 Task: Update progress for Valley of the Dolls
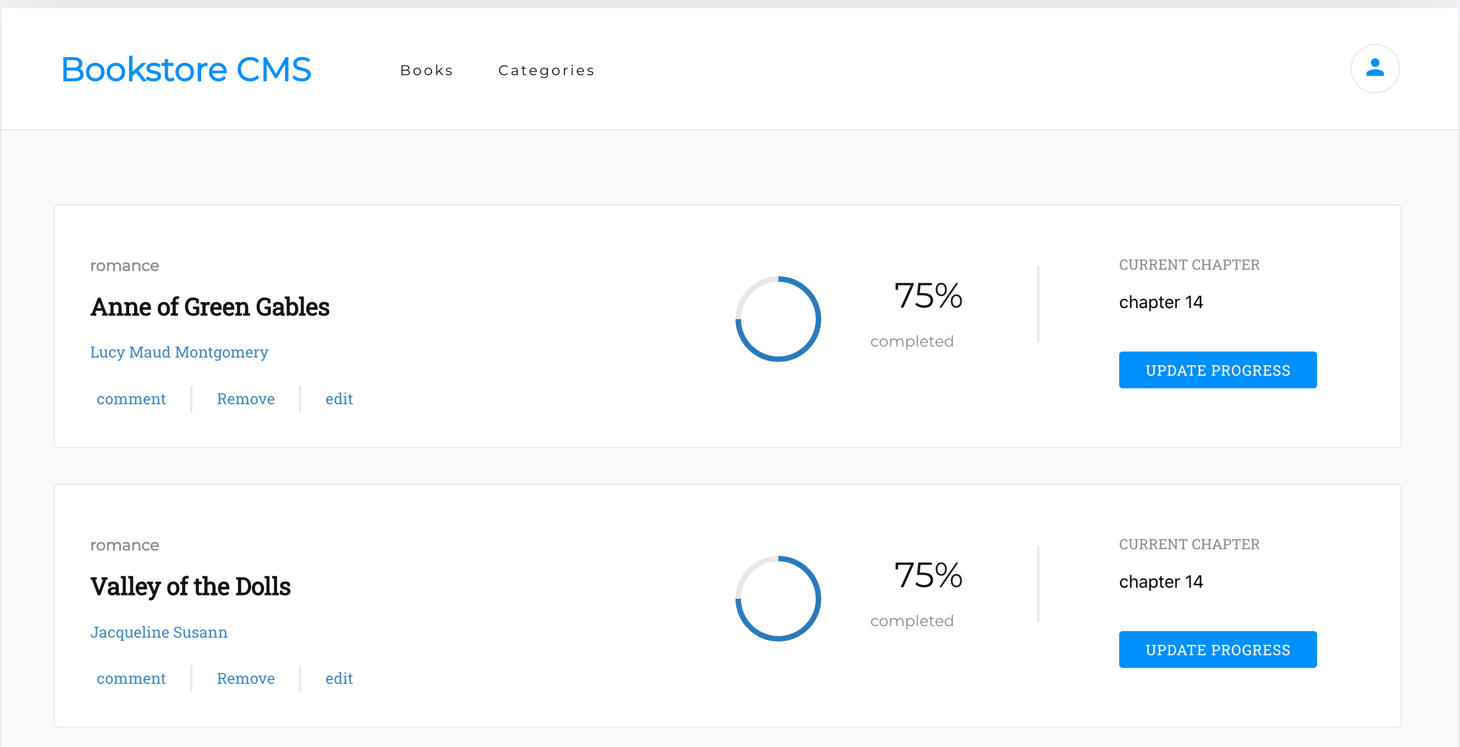coord(1218,650)
